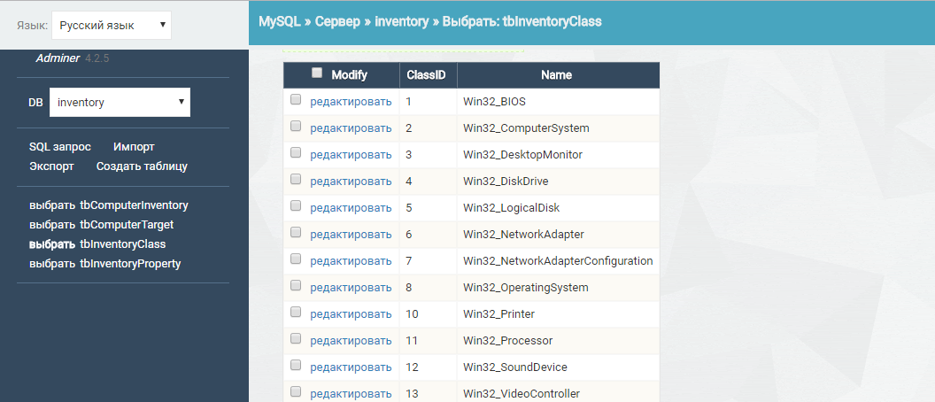The height and width of the screenshot is (402, 935).
Task: Go to Сервер in the breadcrumb
Action: pyautogui.click(x=338, y=21)
